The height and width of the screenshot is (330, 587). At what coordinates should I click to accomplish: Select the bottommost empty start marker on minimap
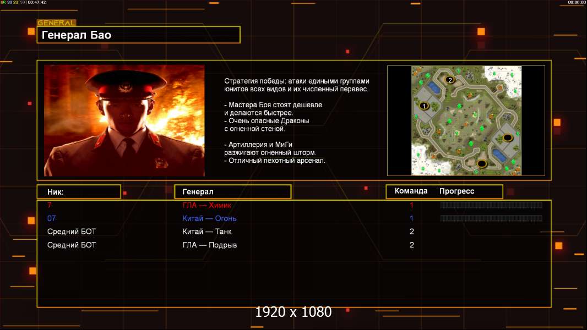(x=482, y=163)
